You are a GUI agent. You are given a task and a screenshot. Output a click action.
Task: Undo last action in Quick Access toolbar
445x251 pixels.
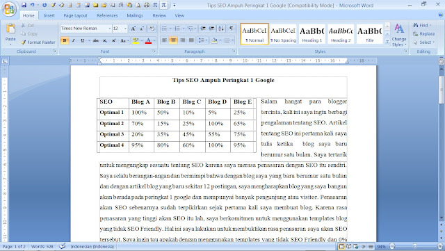click(32, 5)
